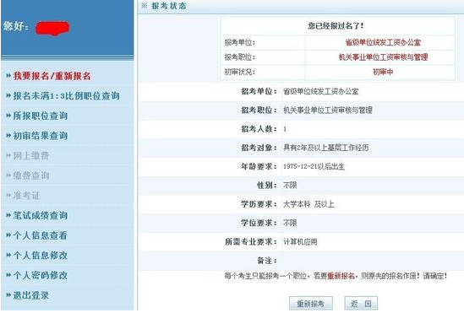Open 个人密码修改 menu entry

click(x=41, y=275)
